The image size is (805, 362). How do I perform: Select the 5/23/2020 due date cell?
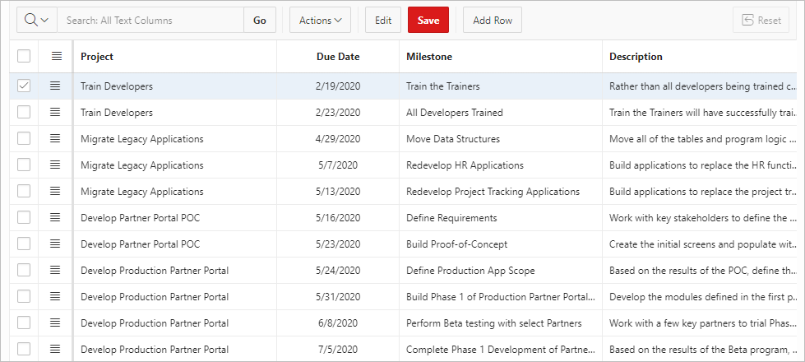point(338,244)
